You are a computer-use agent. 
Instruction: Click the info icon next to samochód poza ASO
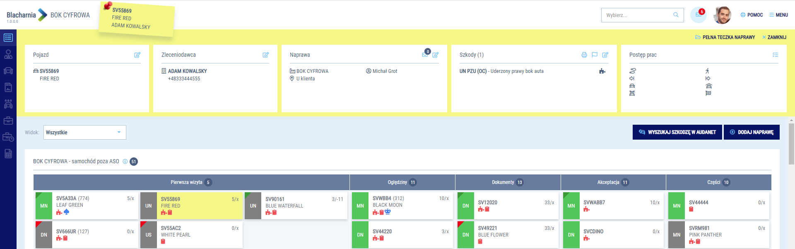(125, 162)
